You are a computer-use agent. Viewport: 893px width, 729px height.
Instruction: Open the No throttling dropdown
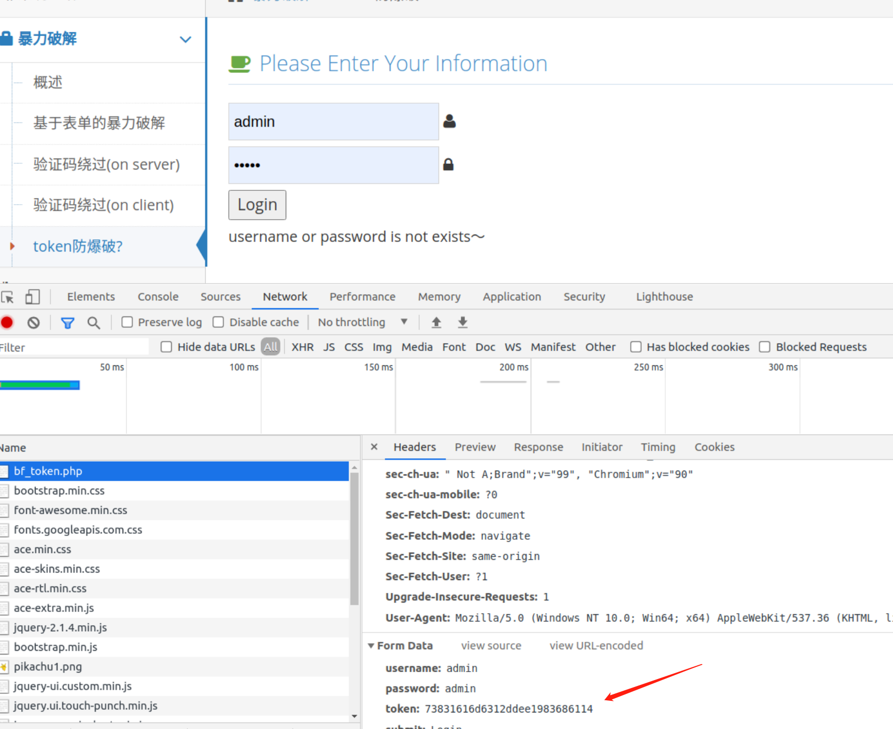click(x=363, y=322)
